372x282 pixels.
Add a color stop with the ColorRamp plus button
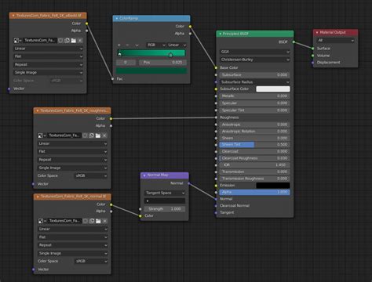coord(119,45)
